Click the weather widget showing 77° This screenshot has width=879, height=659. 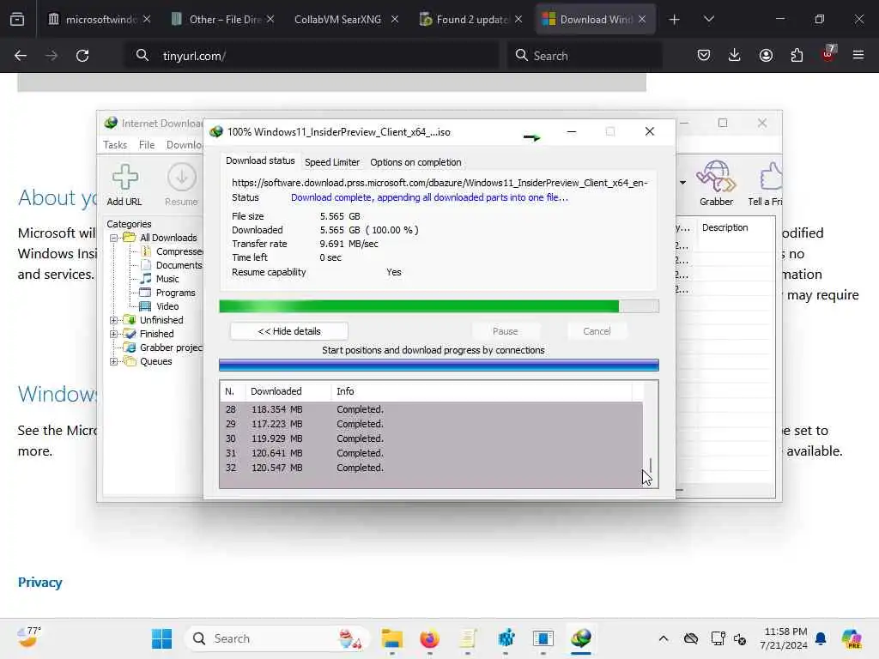29,638
